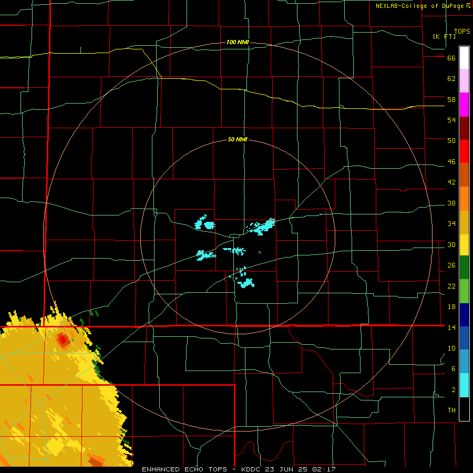Viewport: 473px width, 473px height.
Task: Click the light pink band at 62
Action: click(464, 80)
